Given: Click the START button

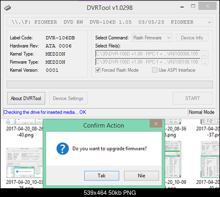Looking at the screenshot, I should click(x=193, y=98).
